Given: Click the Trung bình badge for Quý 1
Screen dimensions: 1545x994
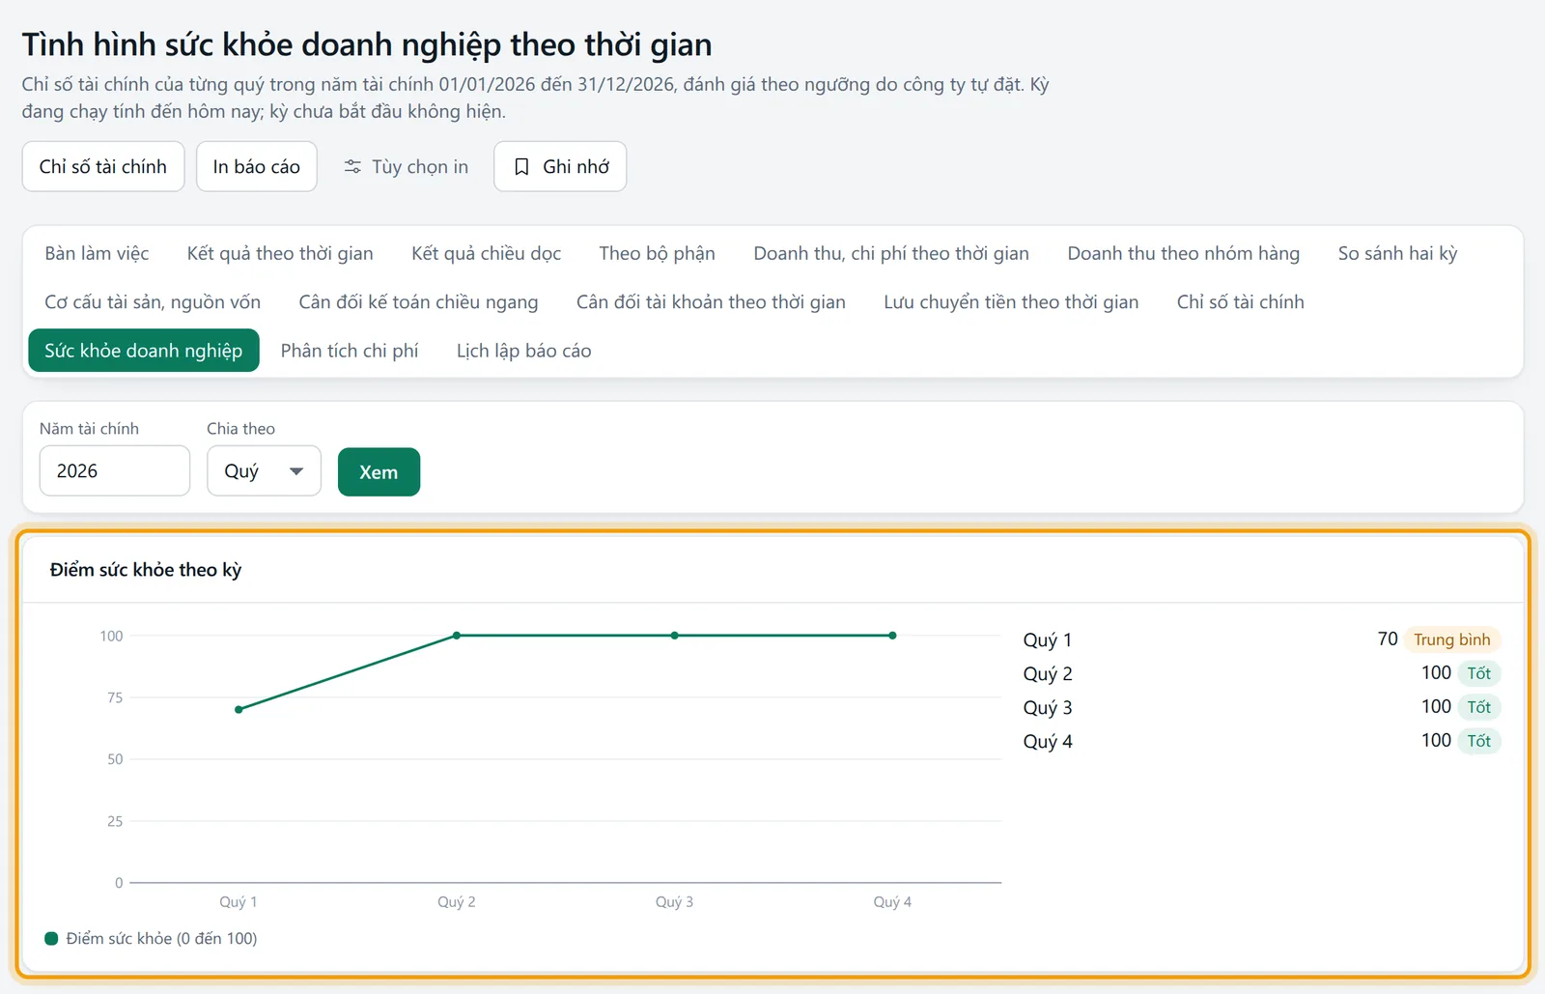Looking at the screenshot, I should [1452, 639].
